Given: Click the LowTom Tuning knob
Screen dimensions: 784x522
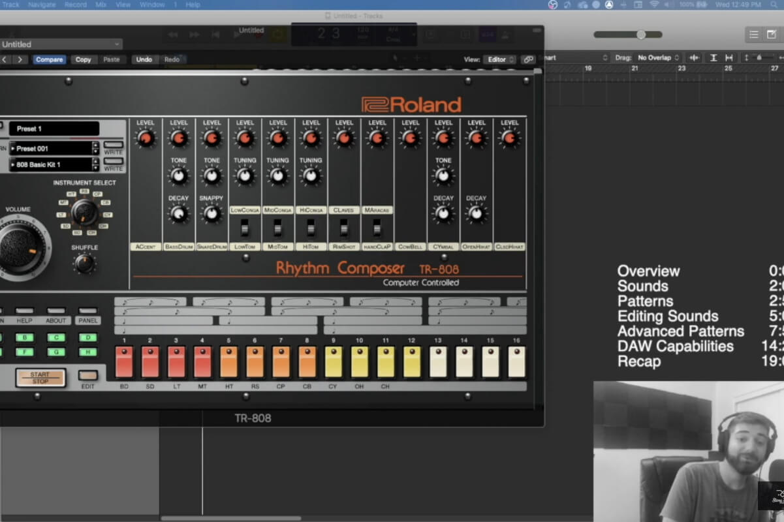Looking at the screenshot, I should [x=245, y=176].
